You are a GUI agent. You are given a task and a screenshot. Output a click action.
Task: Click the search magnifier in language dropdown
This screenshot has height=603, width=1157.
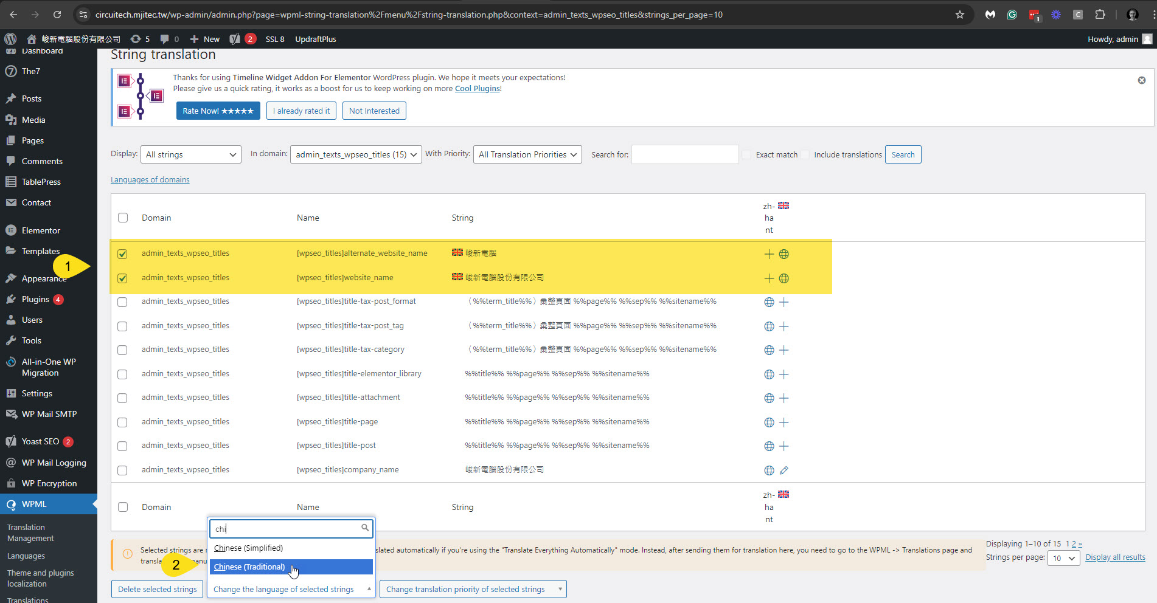pyautogui.click(x=365, y=528)
